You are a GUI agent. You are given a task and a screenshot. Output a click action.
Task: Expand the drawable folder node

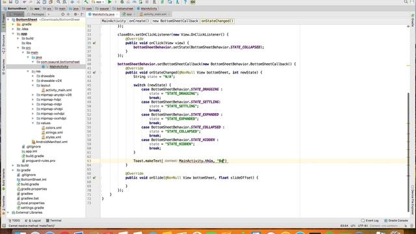[33, 76]
